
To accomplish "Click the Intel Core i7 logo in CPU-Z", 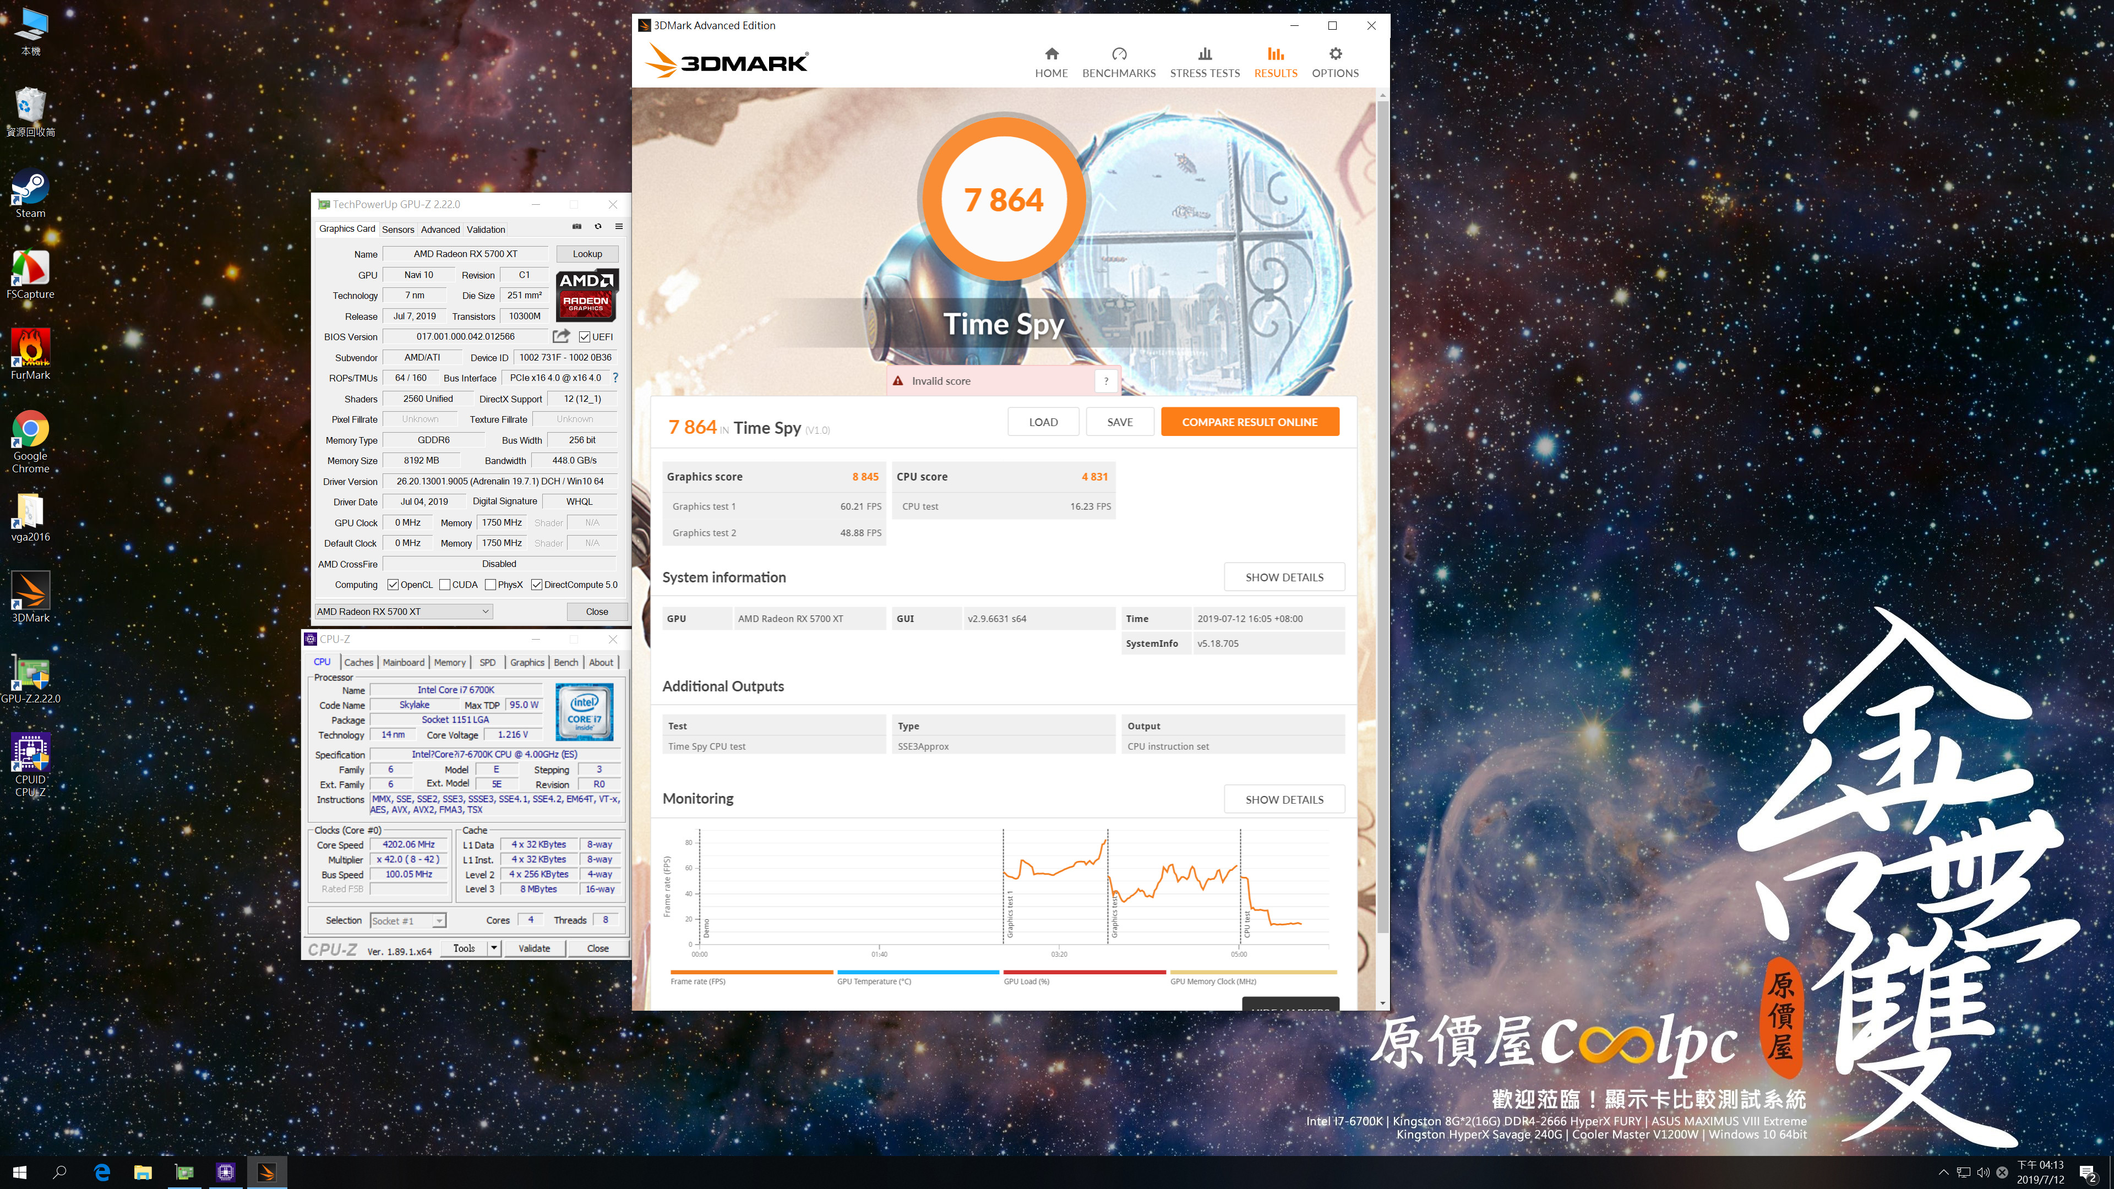I will (584, 711).
